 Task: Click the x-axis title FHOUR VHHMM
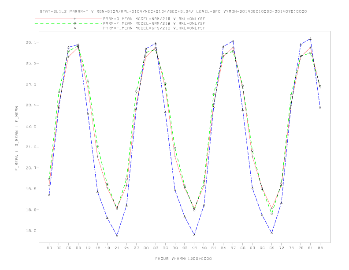pyautogui.click(x=183, y=259)
